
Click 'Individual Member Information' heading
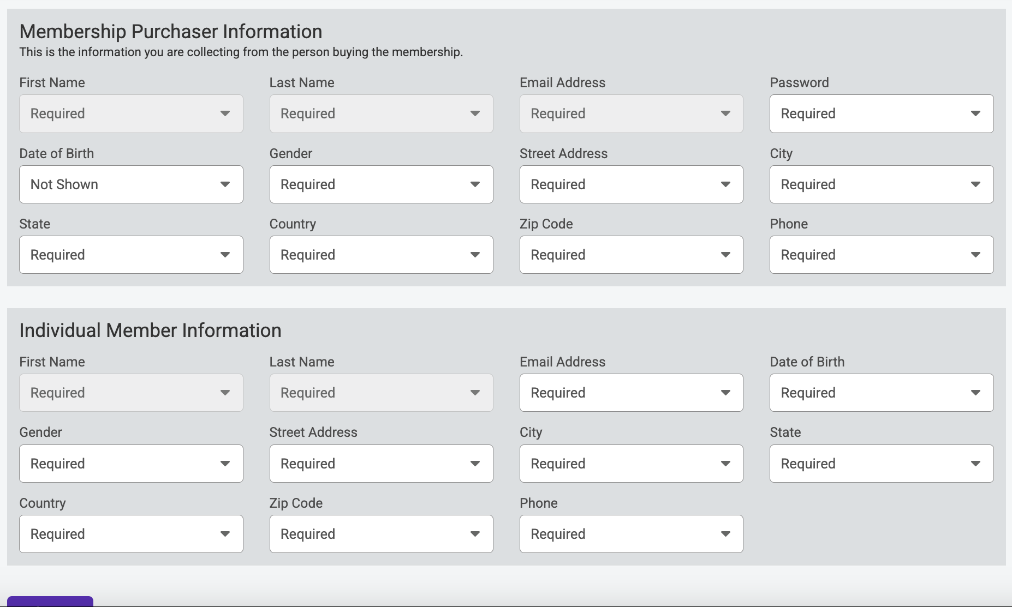[x=151, y=330]
